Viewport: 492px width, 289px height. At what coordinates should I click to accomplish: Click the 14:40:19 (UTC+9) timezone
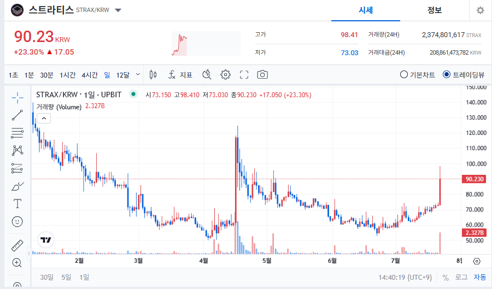pyautogui.click(x=405, y=278)
